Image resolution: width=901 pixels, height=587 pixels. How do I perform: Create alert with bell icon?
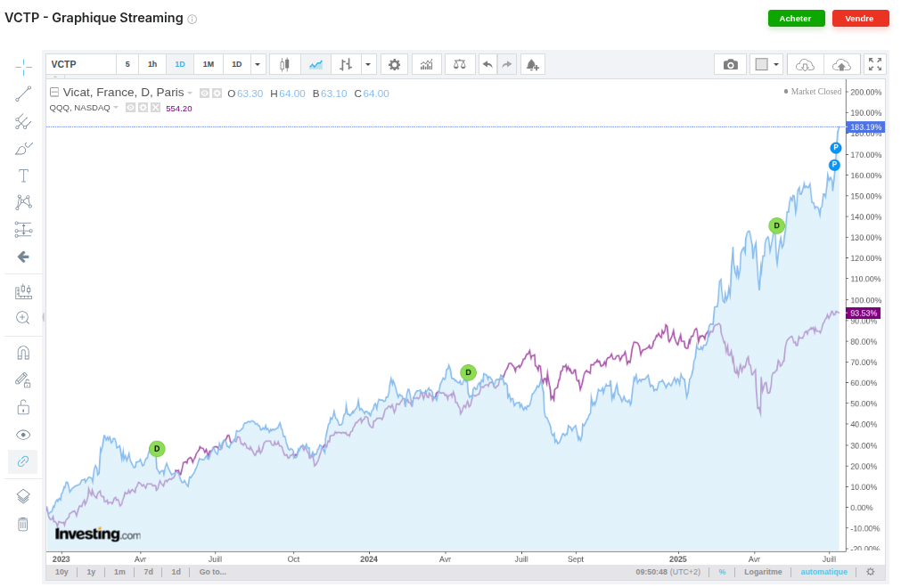(533, 64)
